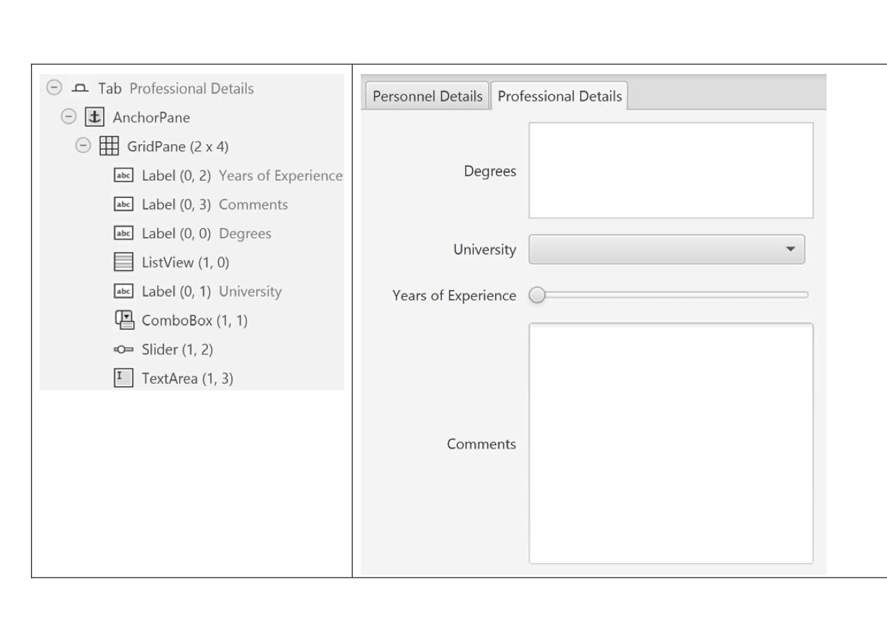This screenshot has width=887, height=618.
Task: Click the Tab icon beside Professional Details
Action: [x=80, y=89]
